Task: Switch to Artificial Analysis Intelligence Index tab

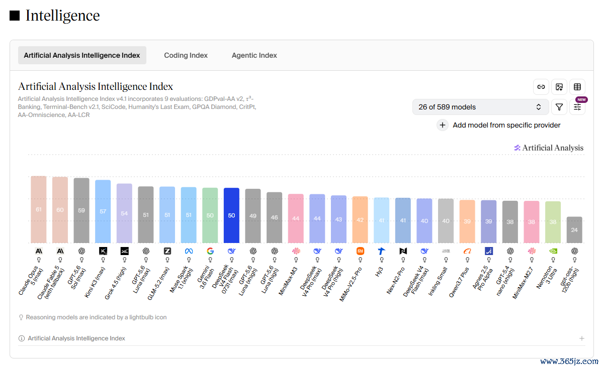Action: pos(82,55)
